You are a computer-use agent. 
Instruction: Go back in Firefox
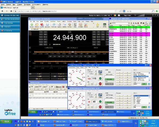tap(2, 11)
